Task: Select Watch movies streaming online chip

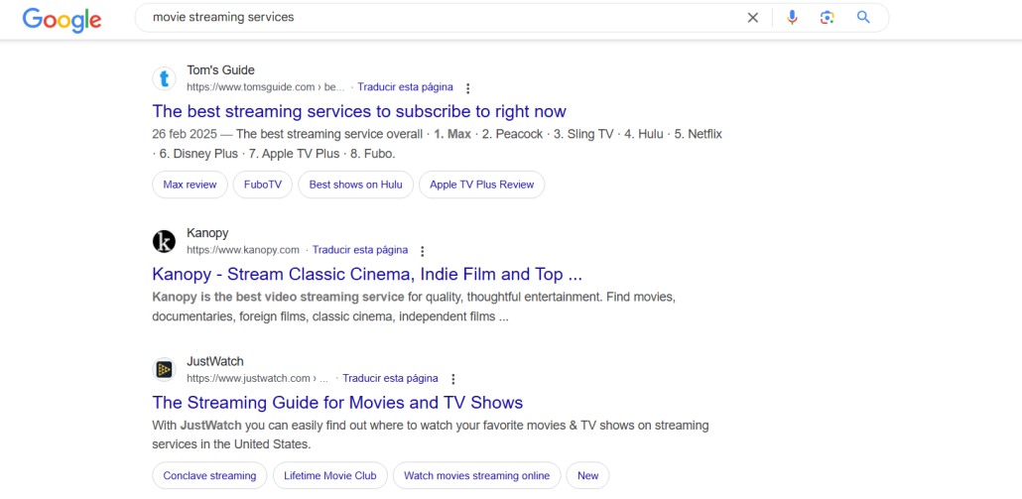Action: click(x=476, y=475)
